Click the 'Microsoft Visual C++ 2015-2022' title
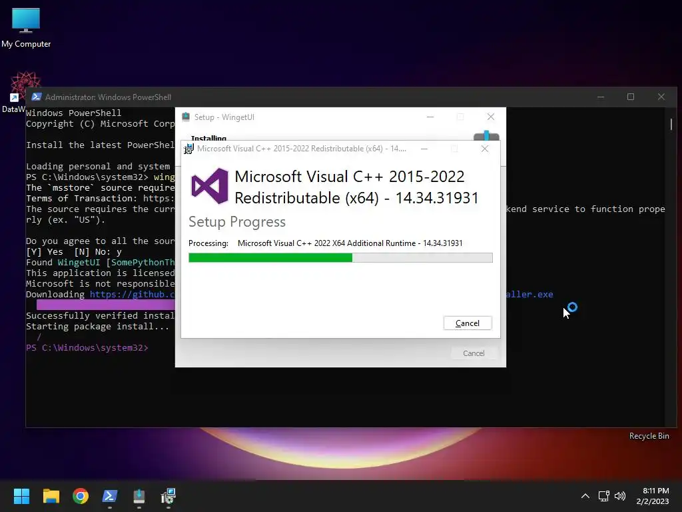 350,176
